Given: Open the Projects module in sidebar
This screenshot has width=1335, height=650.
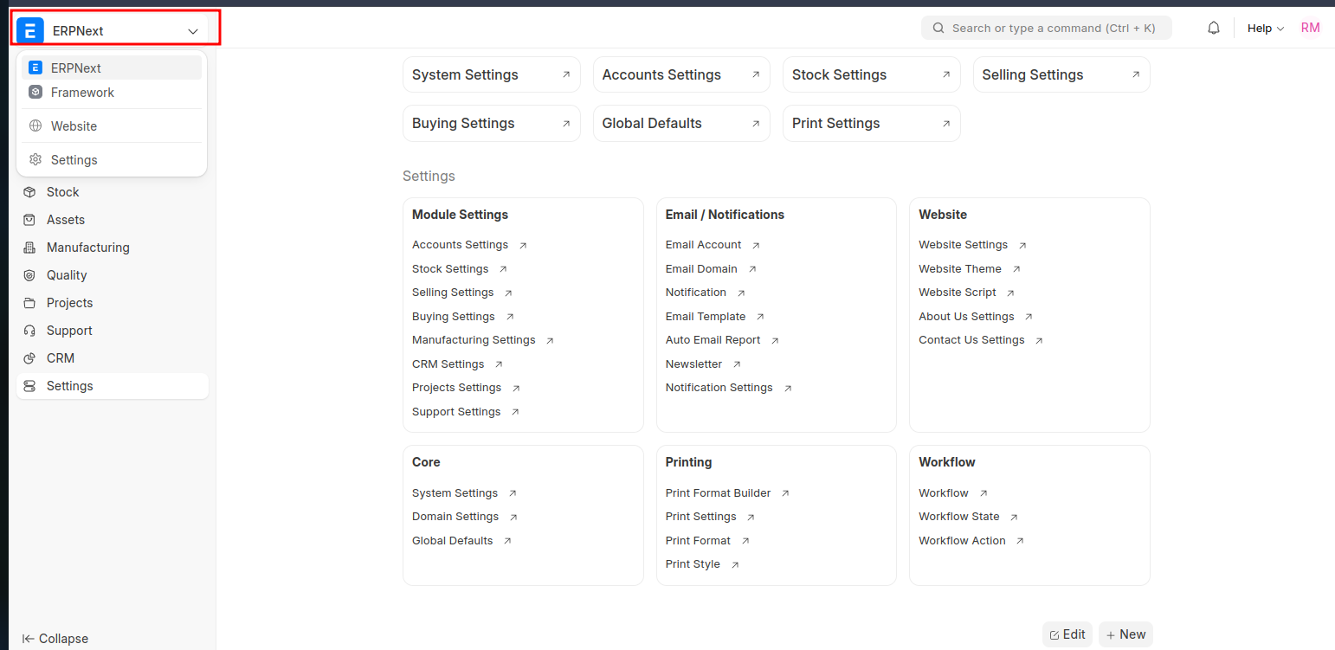Looking at the screenshot, I should (113, 303).
